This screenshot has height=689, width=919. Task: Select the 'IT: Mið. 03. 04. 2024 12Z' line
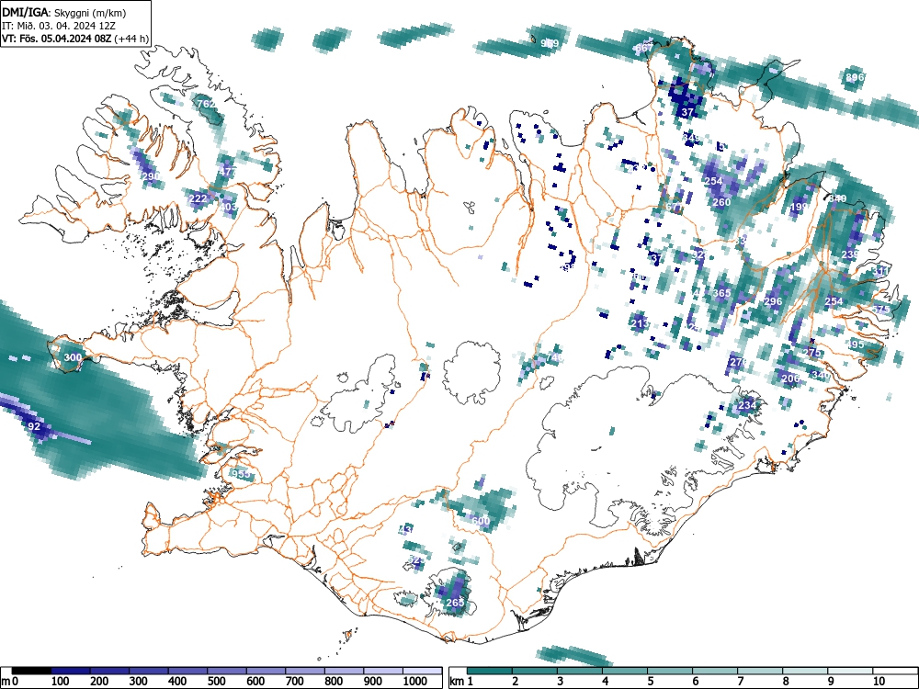(x=59, y=26)
